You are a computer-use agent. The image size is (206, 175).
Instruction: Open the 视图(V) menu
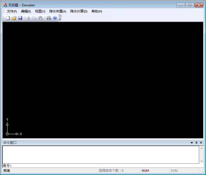tap(40, 11)
